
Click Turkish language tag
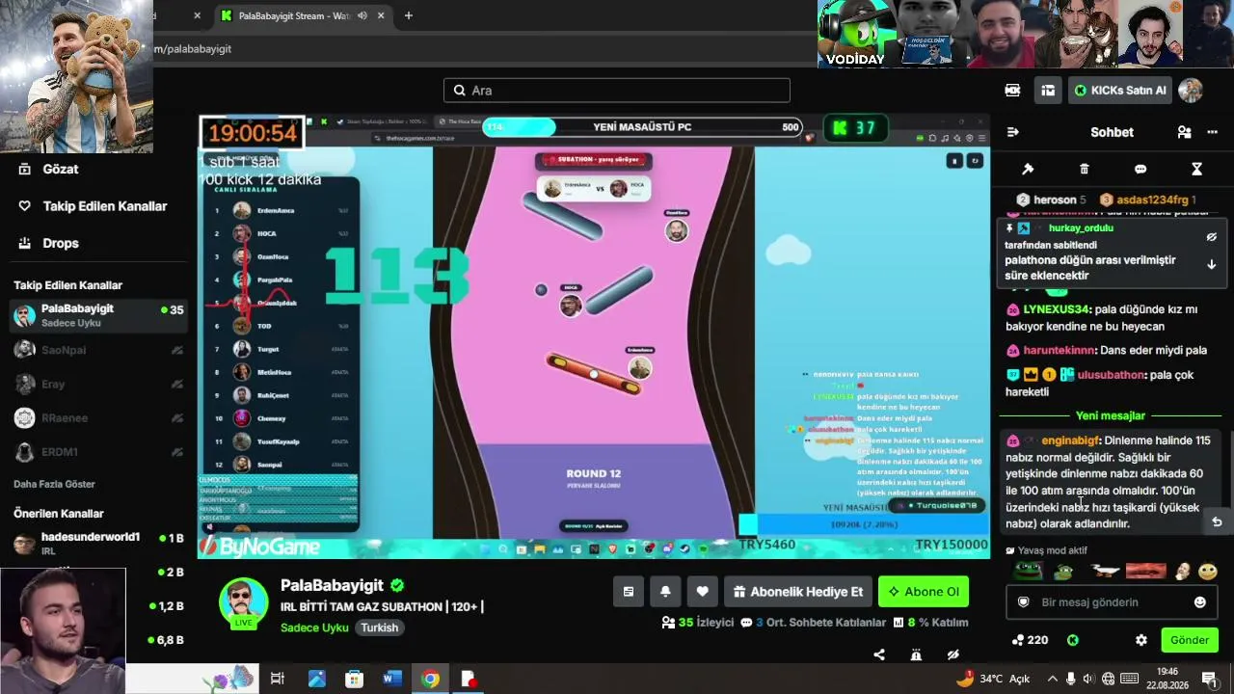(x=380, y=627)
